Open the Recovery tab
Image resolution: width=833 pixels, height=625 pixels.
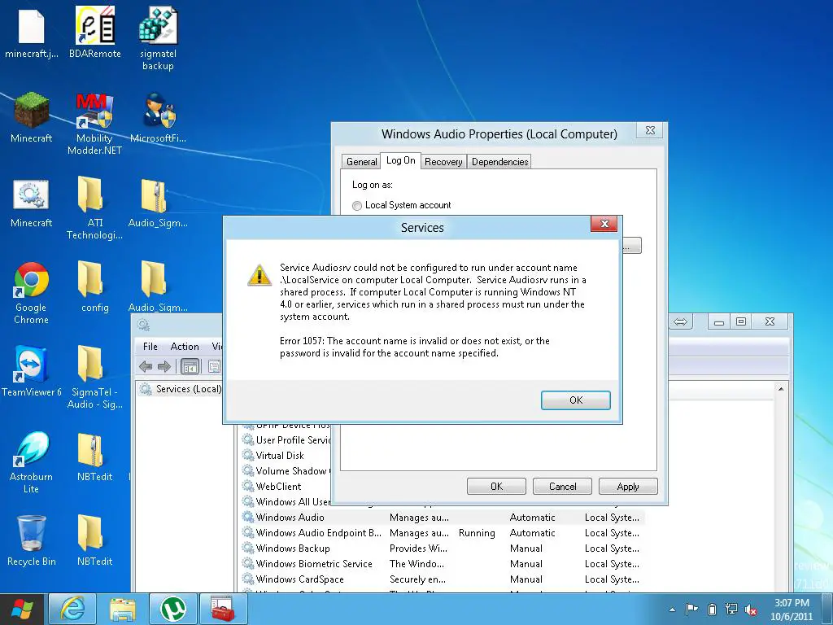pyautogui.click(x=443, y=162)
